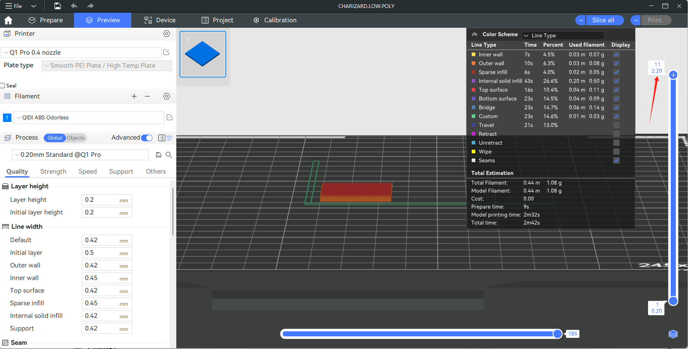Click the undo arrow icon
Image resolution: width=688 pixels, height=349 pixels.
click(74, 6)
